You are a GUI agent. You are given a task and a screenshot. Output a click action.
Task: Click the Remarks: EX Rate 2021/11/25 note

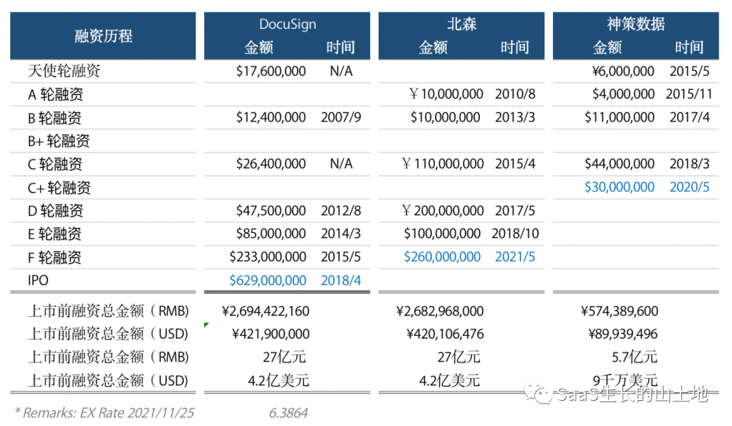[x=104, y=413]
